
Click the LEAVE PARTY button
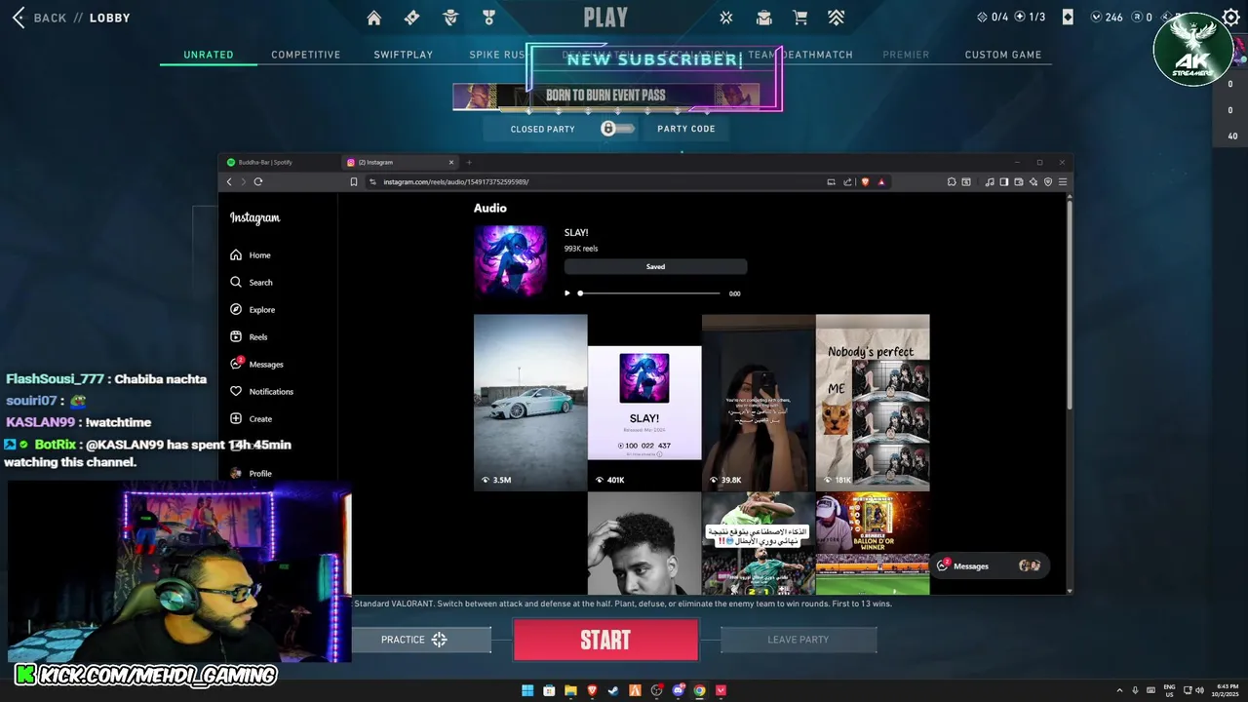click(x=798, y=640)
